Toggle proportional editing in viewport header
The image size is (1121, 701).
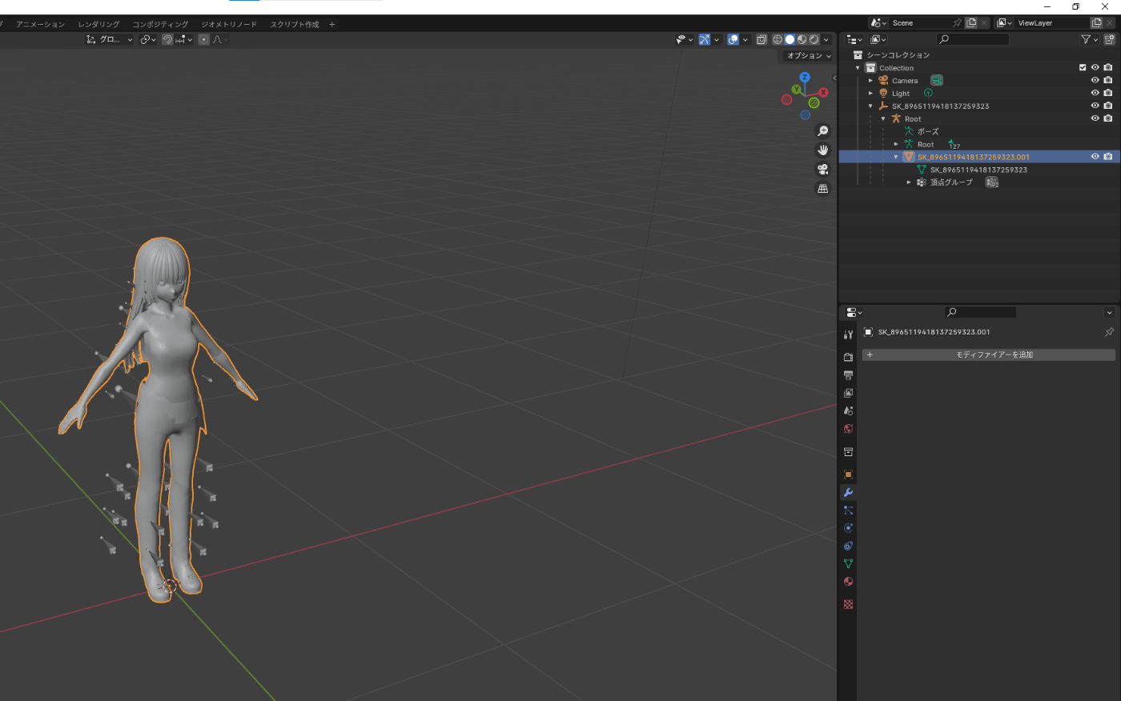click(x=204, y=39)
